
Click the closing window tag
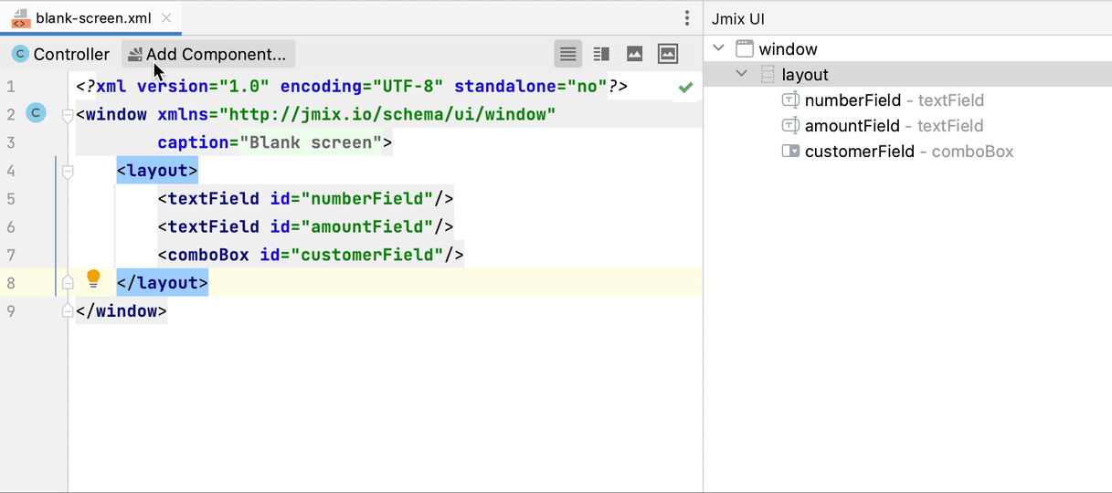tap(122, 311)
